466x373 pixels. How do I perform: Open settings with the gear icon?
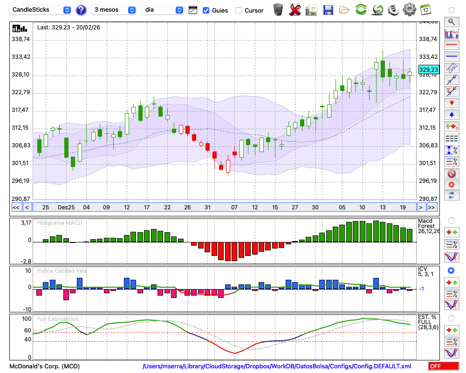click(x=409, y=10)
